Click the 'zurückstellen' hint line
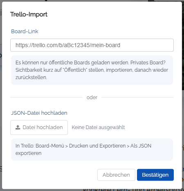 (x=31, y=77)
